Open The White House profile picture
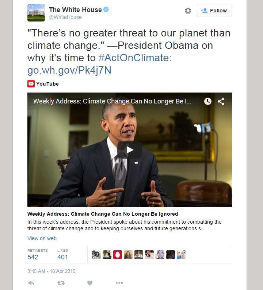Image resolution: width=263 pixels, height=290 pixels. (36, 13)
